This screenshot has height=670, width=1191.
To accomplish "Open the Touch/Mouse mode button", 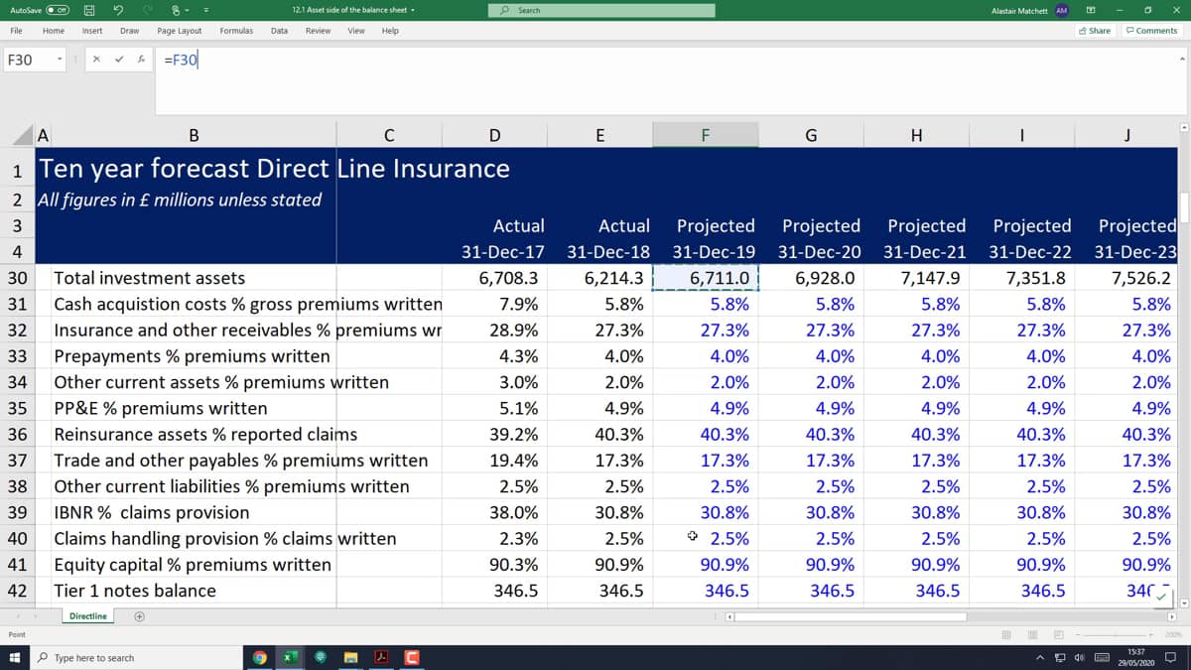I will (177, 10).
